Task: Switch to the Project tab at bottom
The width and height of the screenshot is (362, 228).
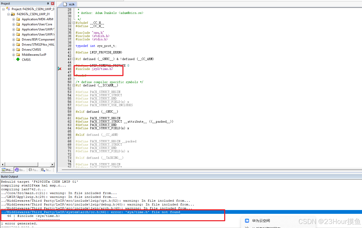Action: pyautogui.click(x=7, y=170)
